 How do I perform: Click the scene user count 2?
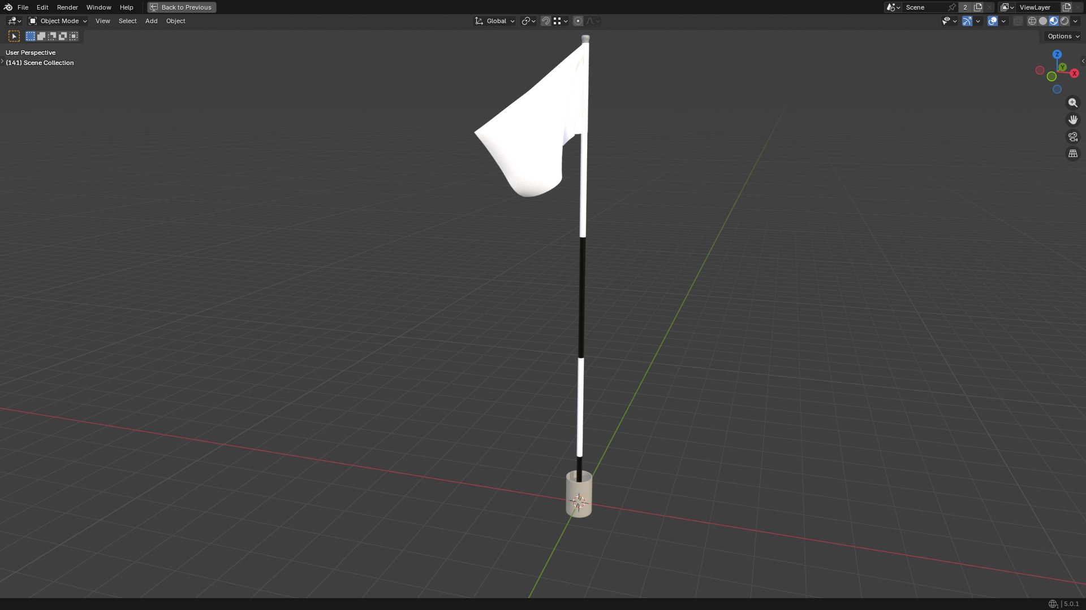965,7
